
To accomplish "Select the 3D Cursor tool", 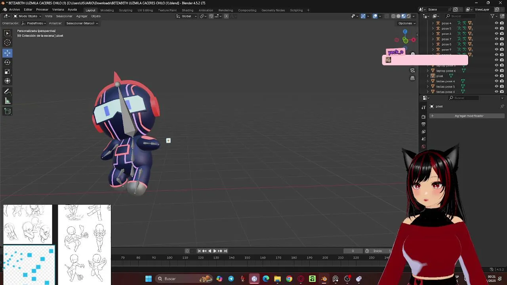I will [x=8, y=43].
